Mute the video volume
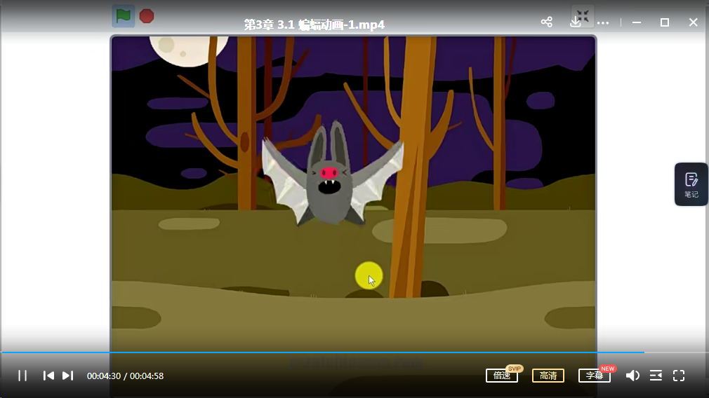This screenshot has width=709, height=398. click(x=632, y=376)
